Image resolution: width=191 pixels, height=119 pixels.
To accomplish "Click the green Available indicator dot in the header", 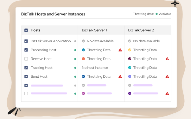I will pyautogui.click(x=157, y=14).
